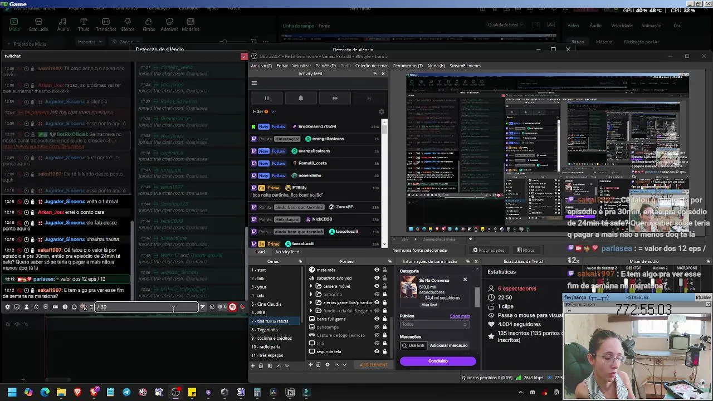Open OBS Visualizar menu
This screenshot has width=713, height=401.
point(301,66)
